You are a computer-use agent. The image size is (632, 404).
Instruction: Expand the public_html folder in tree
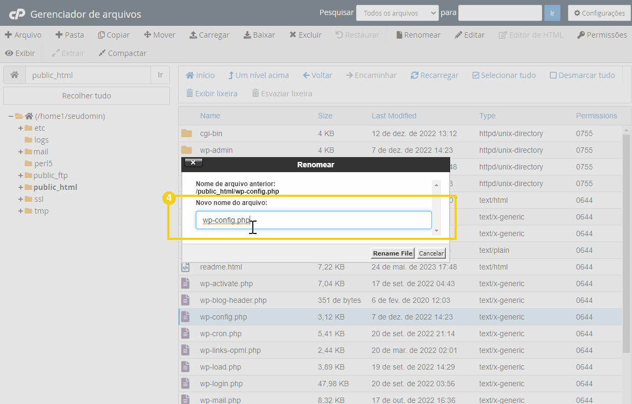coord(20,187)
